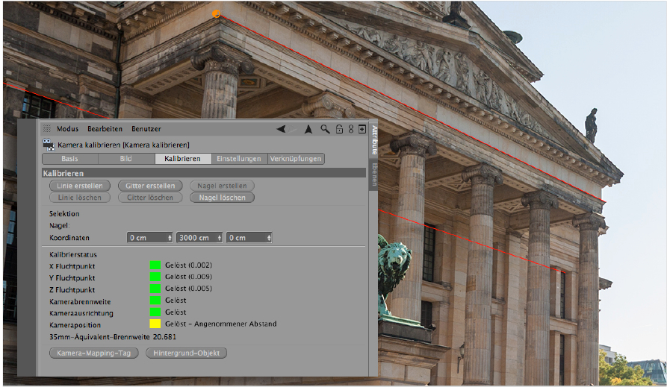Click the figure-eight mode lock icon
Viewport: 670px width, 390px height.
pyautogui.click(x=351, y=129)
